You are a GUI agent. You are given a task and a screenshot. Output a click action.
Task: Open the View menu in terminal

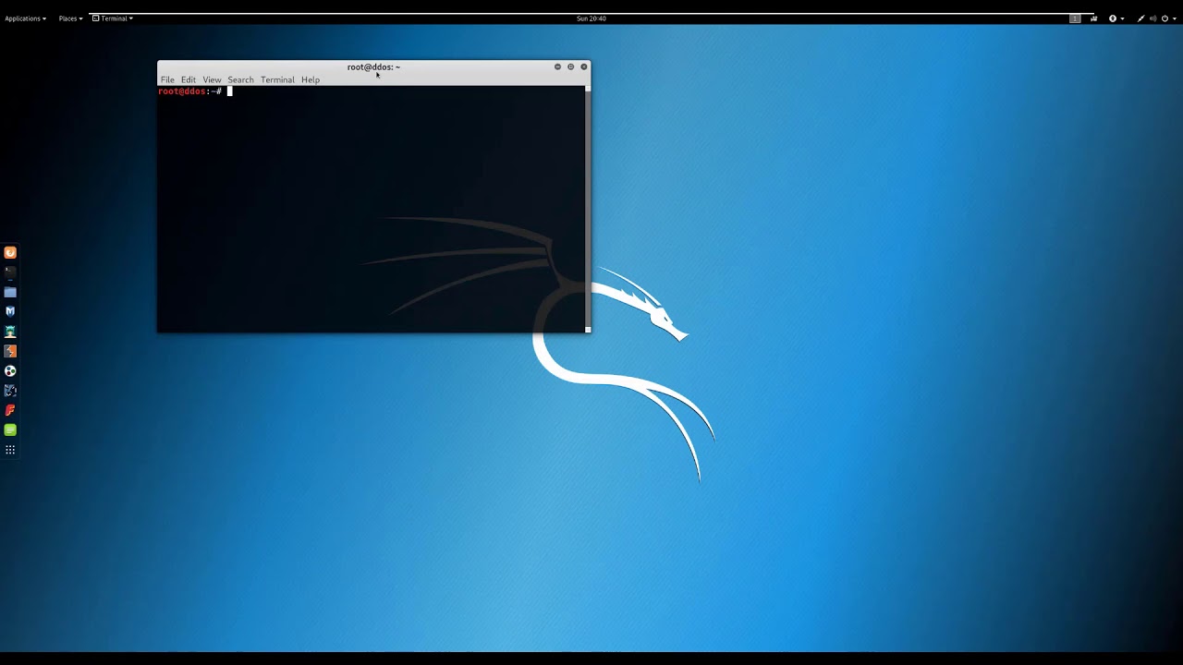click(212, 79)
